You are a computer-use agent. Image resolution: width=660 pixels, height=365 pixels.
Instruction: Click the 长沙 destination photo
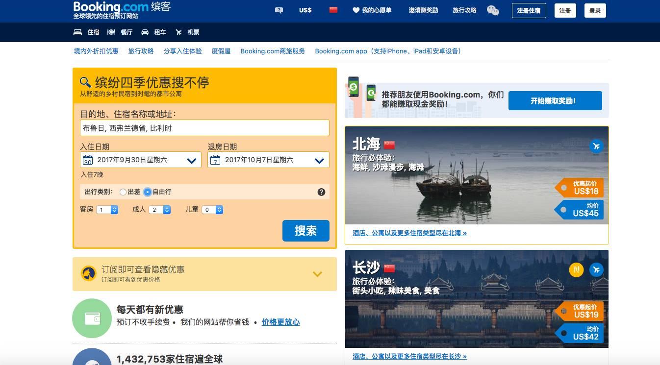point(477,299)
